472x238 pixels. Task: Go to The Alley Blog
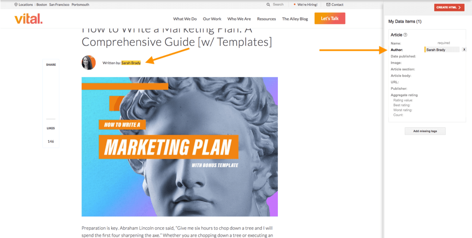[x=295, y=19]
